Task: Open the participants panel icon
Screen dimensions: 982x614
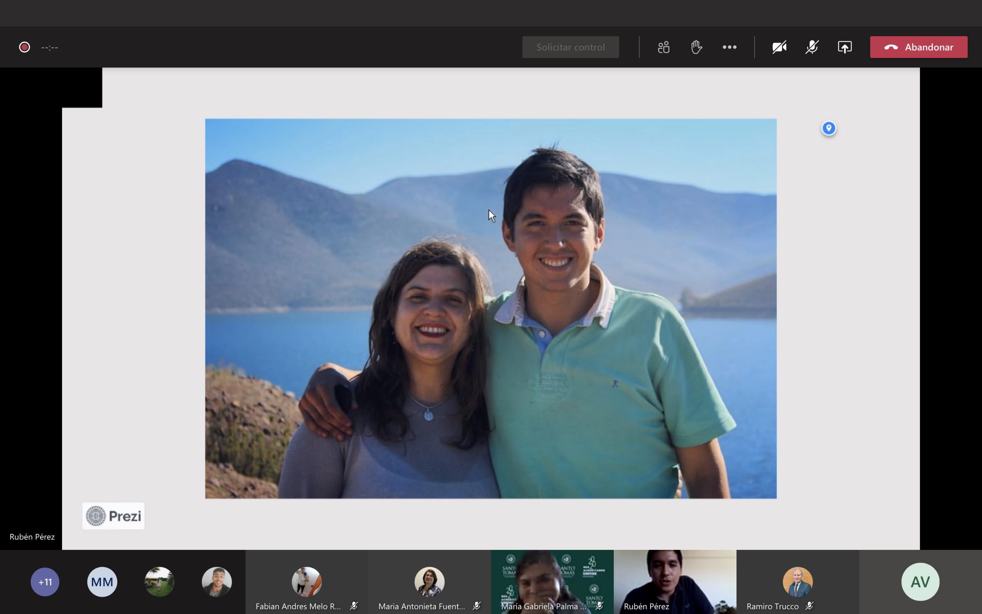Action: click(664, 47)
